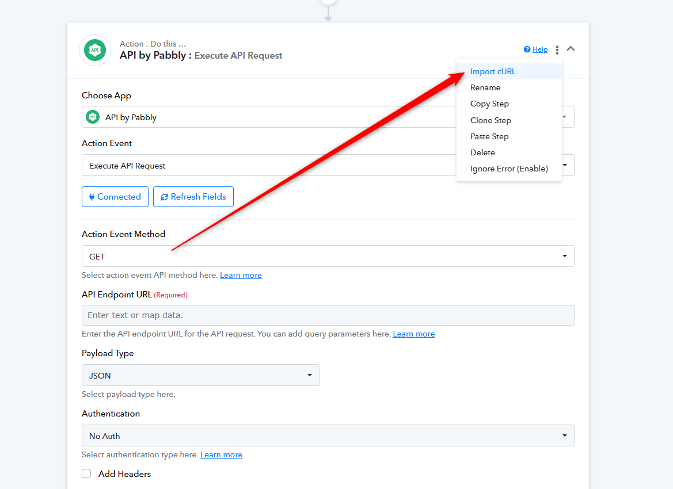The height and width of the screenshot is (489, 673).
Task: Click the 'Execute API Request' step title text
Action: (238, 56)
